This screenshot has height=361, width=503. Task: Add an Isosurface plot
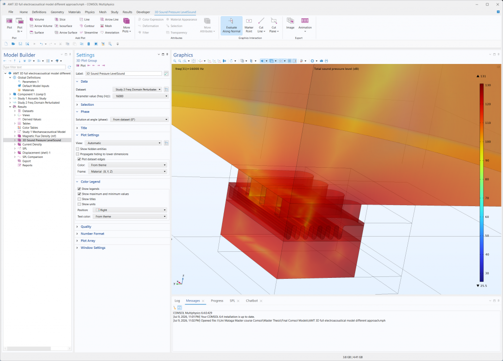63,26
